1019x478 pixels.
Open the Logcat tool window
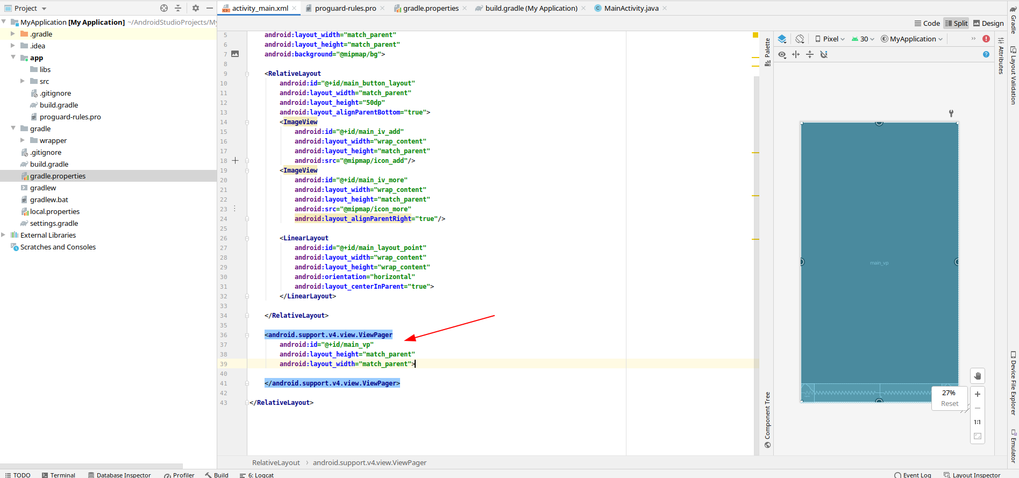tap(256, 475)
